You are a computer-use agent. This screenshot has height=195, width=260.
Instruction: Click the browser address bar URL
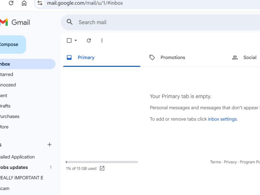pyautogui.click(x=85, y=3)
